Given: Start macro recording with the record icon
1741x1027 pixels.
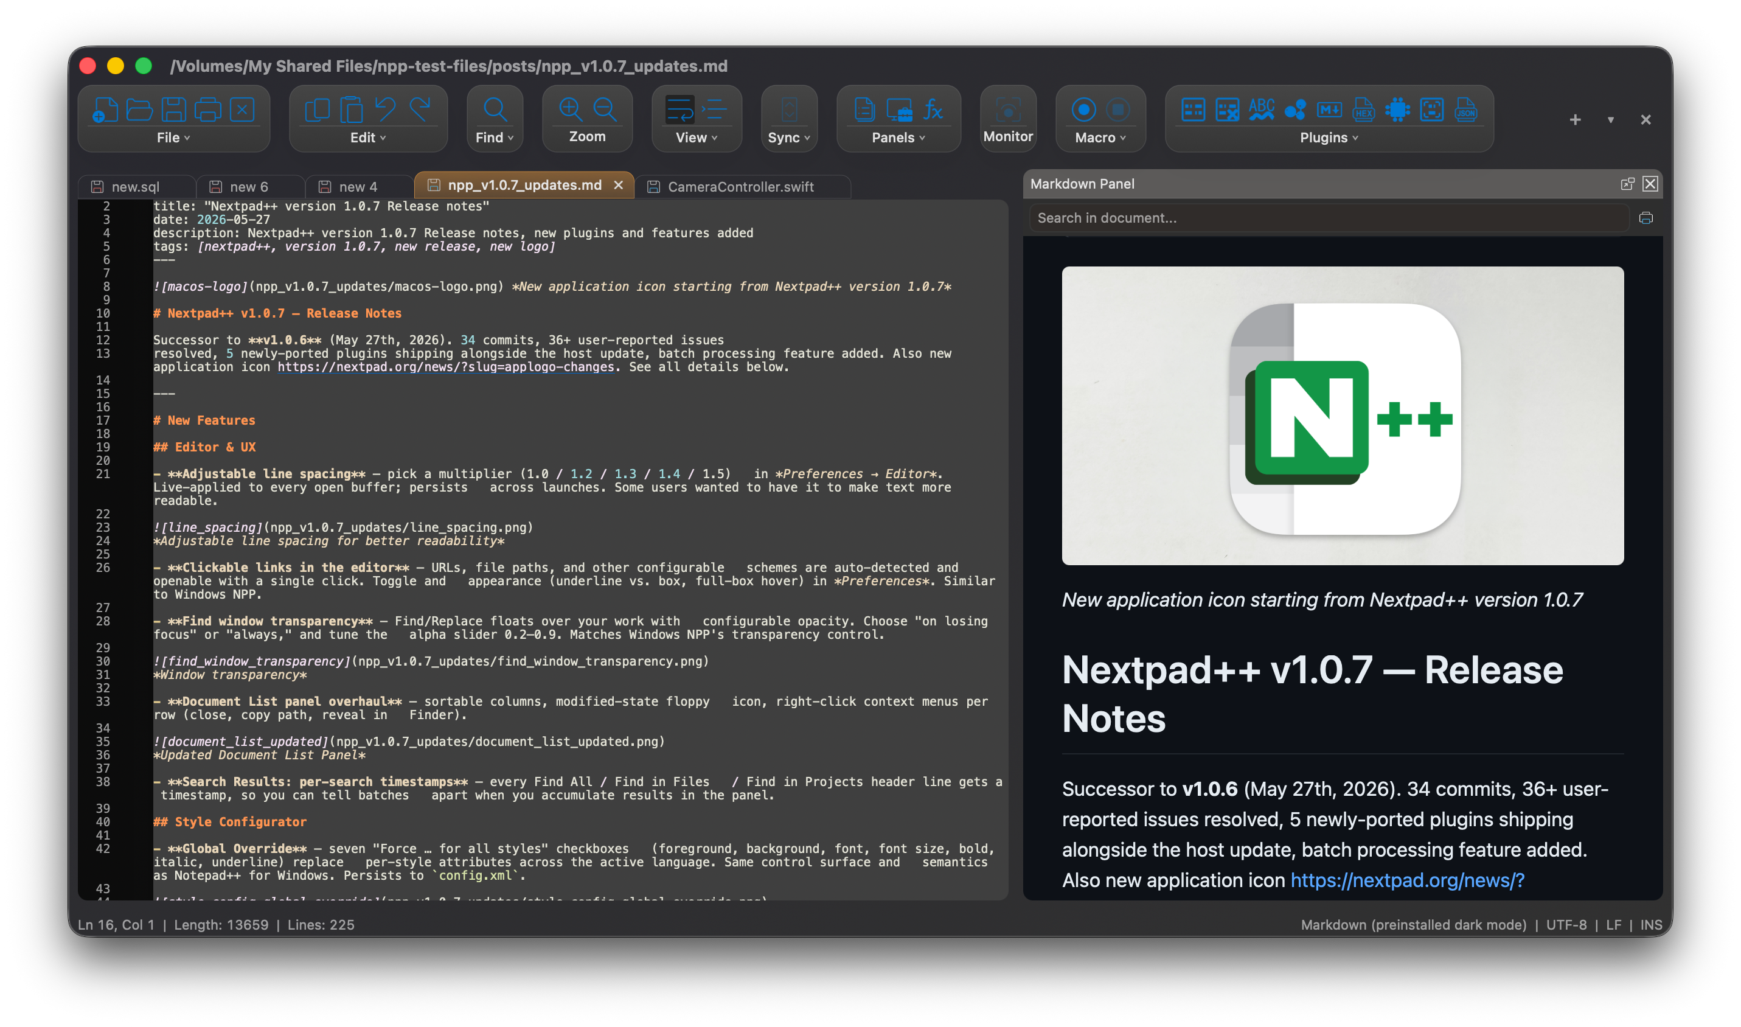Looking at the screenshot, I should tap(1083, 110).
